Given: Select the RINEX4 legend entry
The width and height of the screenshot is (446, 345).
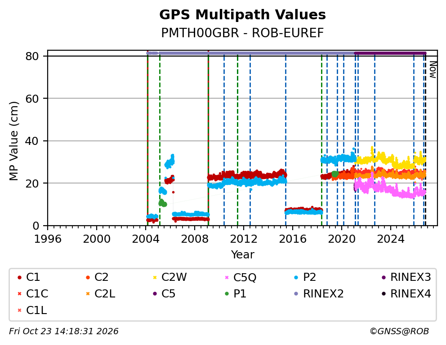Looking at the screenshot, I should point(406,294).
